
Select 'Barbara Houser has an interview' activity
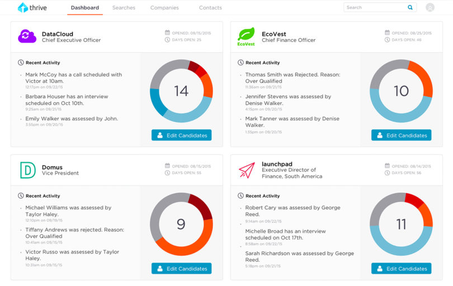(67, 102)
